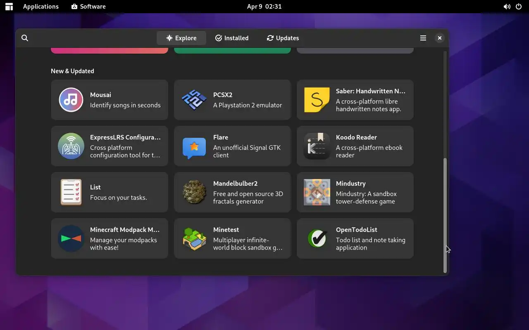Click the PCSX2 emulator icon
The image size is (529, 330).
click(194, 100)
